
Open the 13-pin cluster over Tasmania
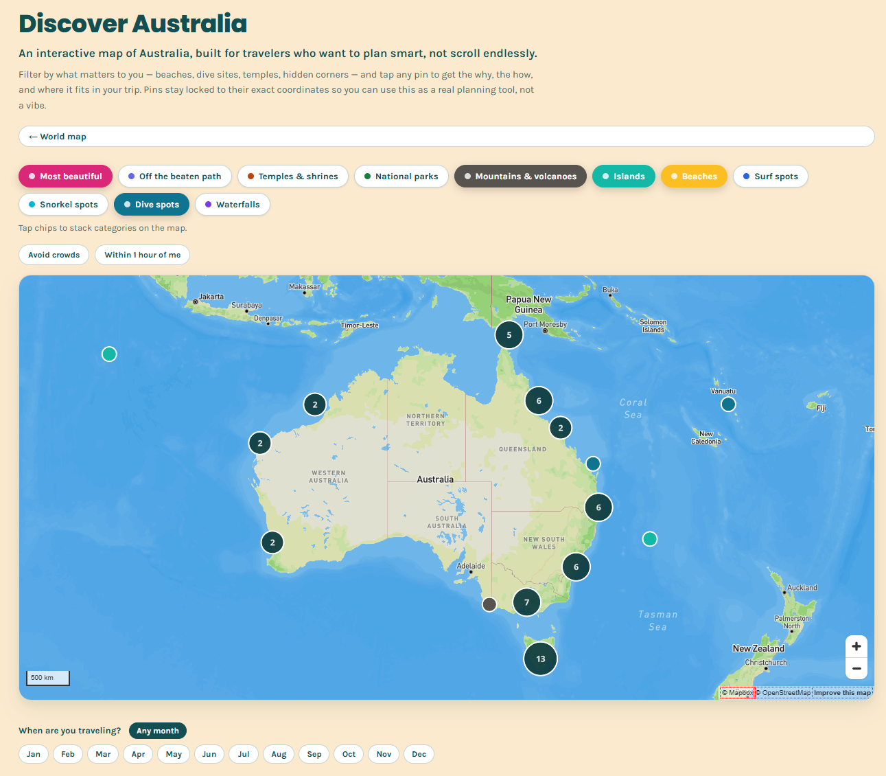[541, 659]
